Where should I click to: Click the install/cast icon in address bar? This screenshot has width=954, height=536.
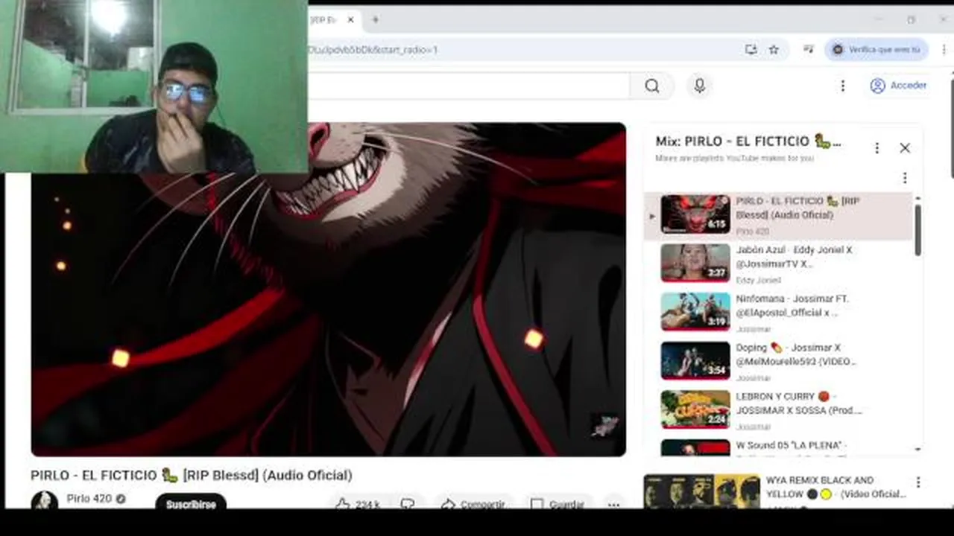click(x=751, y=50)
